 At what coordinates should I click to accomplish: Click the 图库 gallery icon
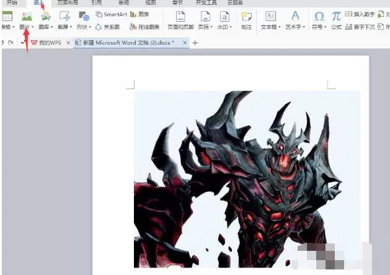pyautogui.click(x=46, y=16)
